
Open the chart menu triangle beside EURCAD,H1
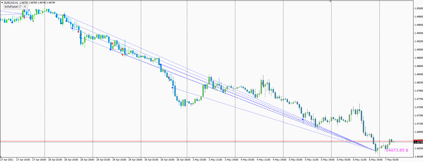tap(2, 3)
